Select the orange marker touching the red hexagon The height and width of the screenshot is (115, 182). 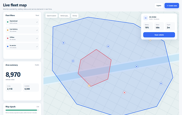click(89, 86)
